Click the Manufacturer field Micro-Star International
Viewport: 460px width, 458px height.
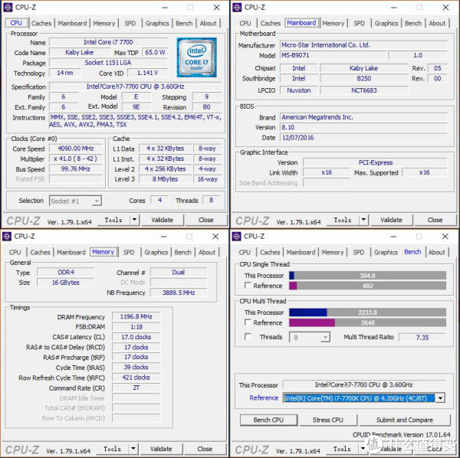(363, 45)
